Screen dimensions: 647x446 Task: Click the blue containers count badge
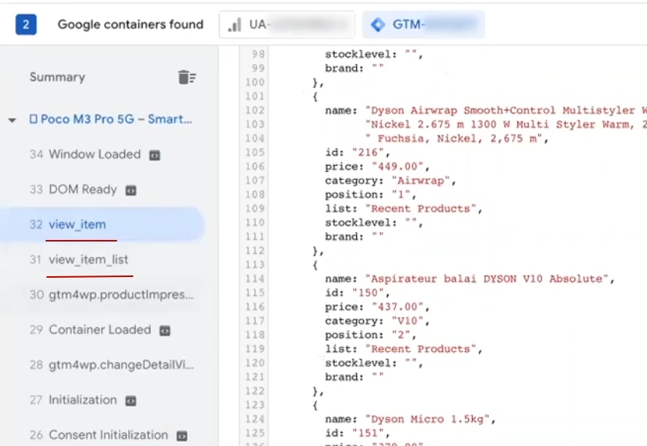pyautogui.click(x=26, y=25)
